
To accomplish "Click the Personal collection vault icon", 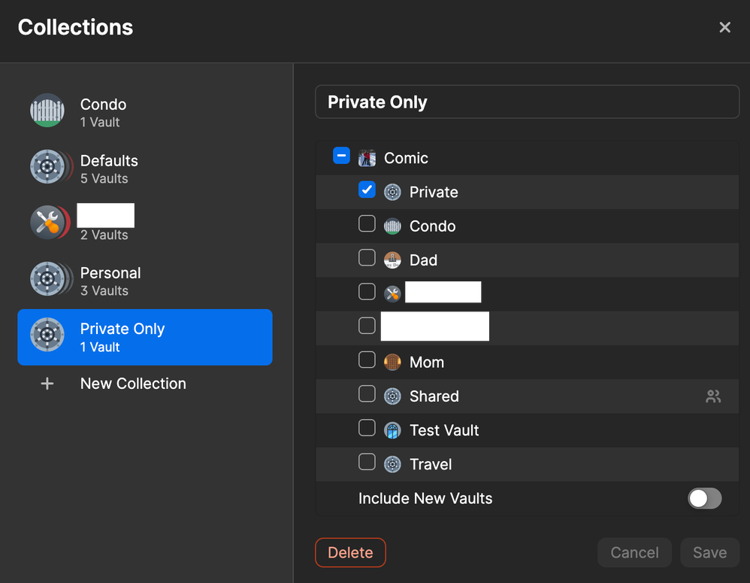I will point(47,279).
